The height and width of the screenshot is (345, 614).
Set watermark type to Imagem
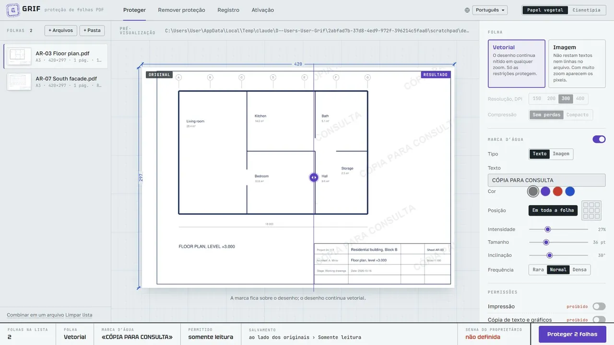click(x=561, y=154)
